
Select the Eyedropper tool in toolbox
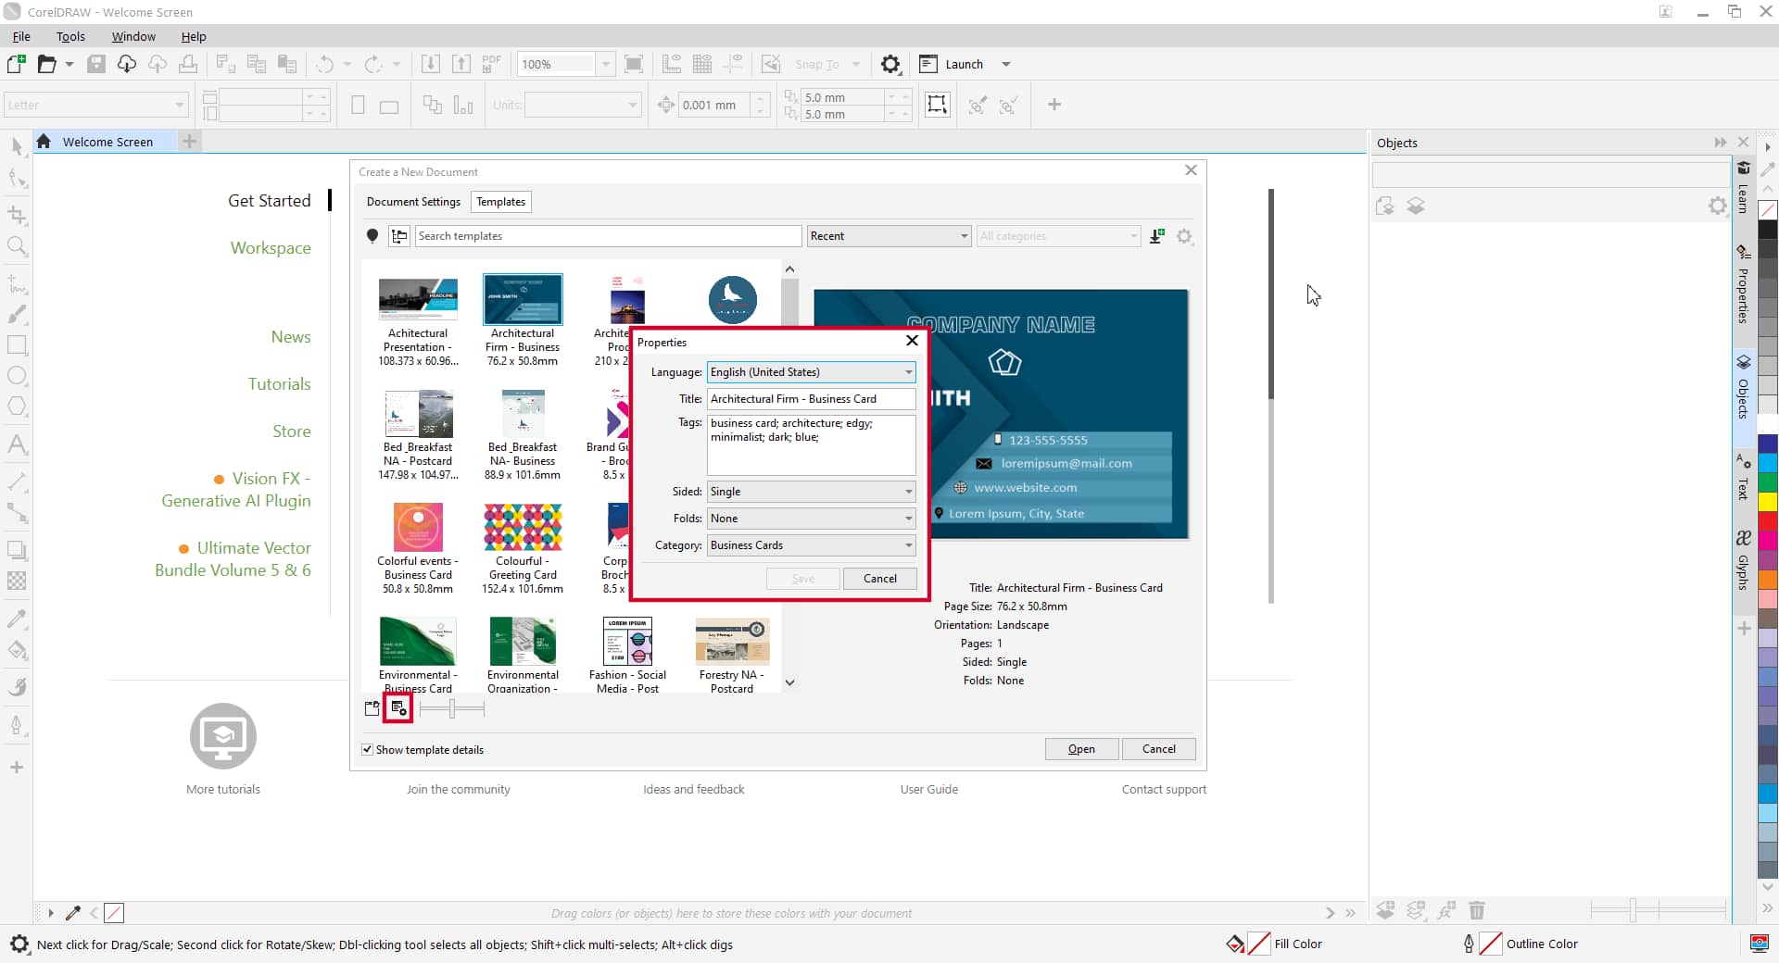click(17, 618)
